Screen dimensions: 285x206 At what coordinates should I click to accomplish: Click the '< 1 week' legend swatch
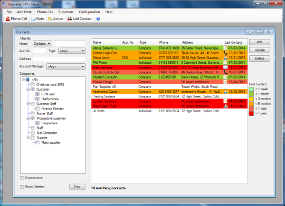coord(251,89)
